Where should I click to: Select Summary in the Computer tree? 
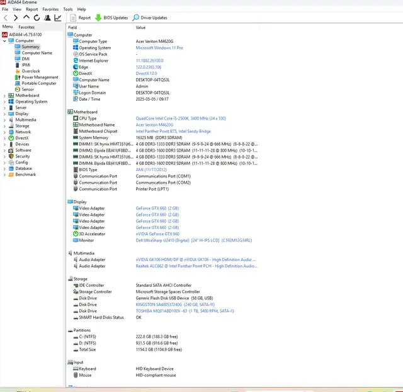click(x=30, y=47)
